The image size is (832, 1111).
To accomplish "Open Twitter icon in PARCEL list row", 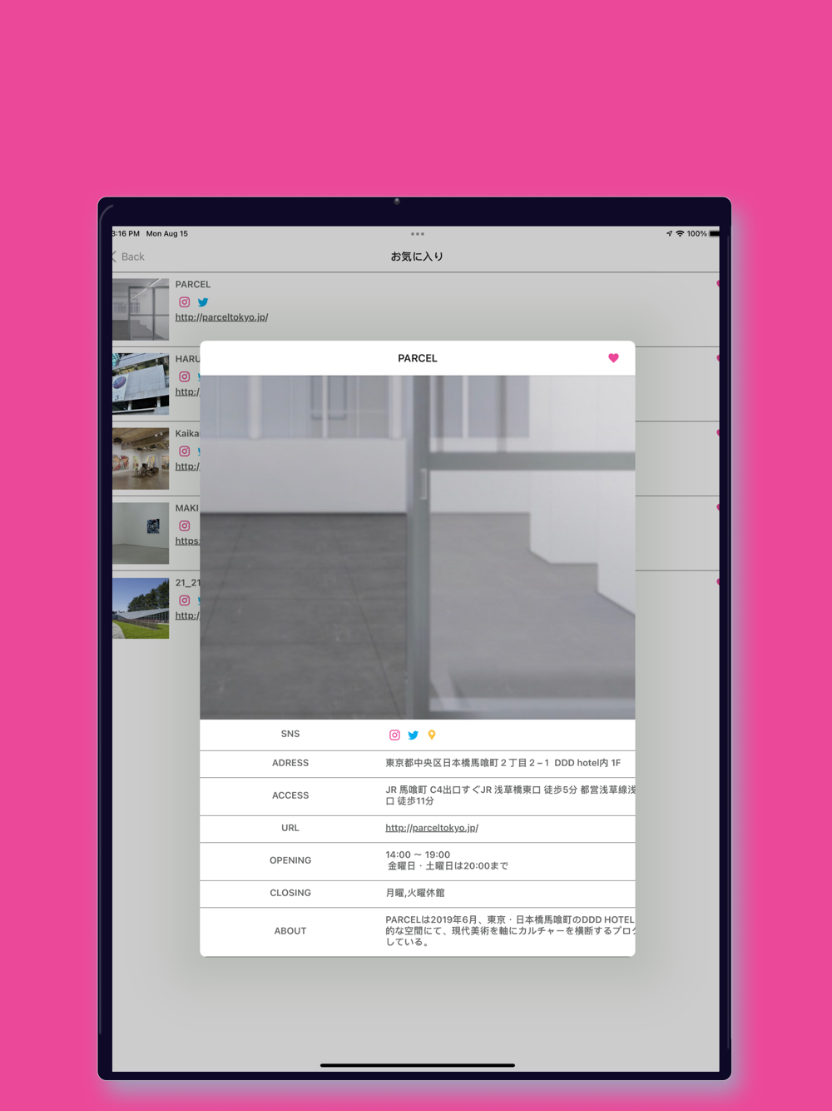I will tap(203, 302).
